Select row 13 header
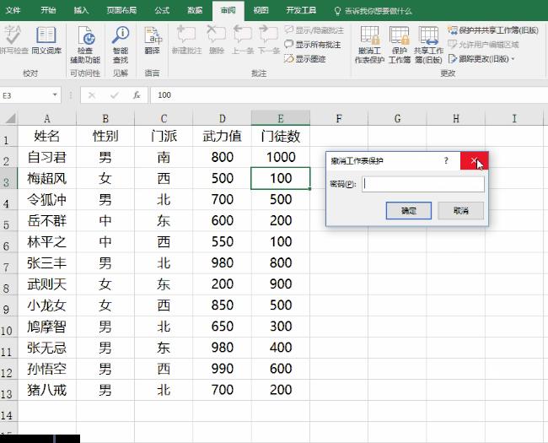The height and width of the screenshot is (443, 548). coord(8,390)
